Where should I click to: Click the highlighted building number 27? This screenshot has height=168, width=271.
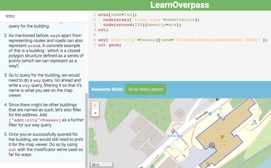click(x=216, y=134)
